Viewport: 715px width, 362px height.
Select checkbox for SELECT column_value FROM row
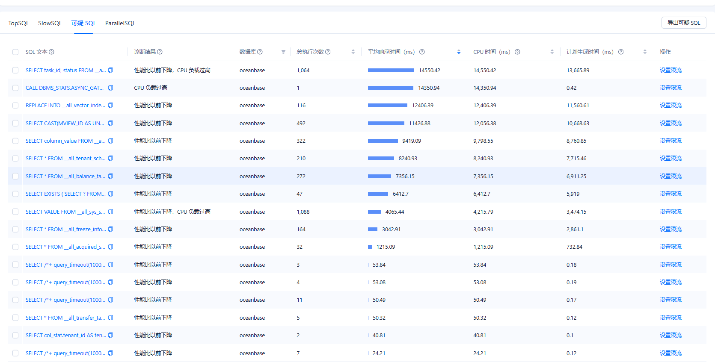point(15,141)
